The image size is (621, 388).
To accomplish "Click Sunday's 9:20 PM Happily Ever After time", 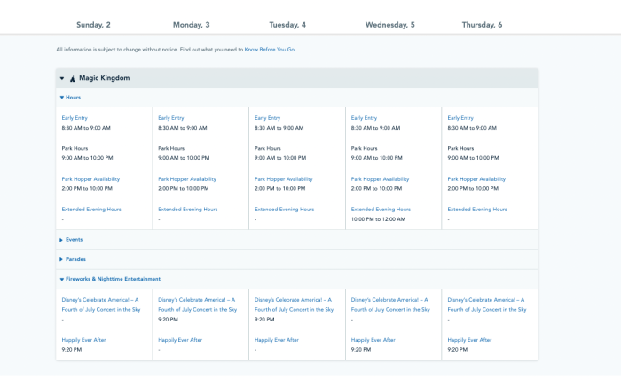I will (x=72, y=350).
